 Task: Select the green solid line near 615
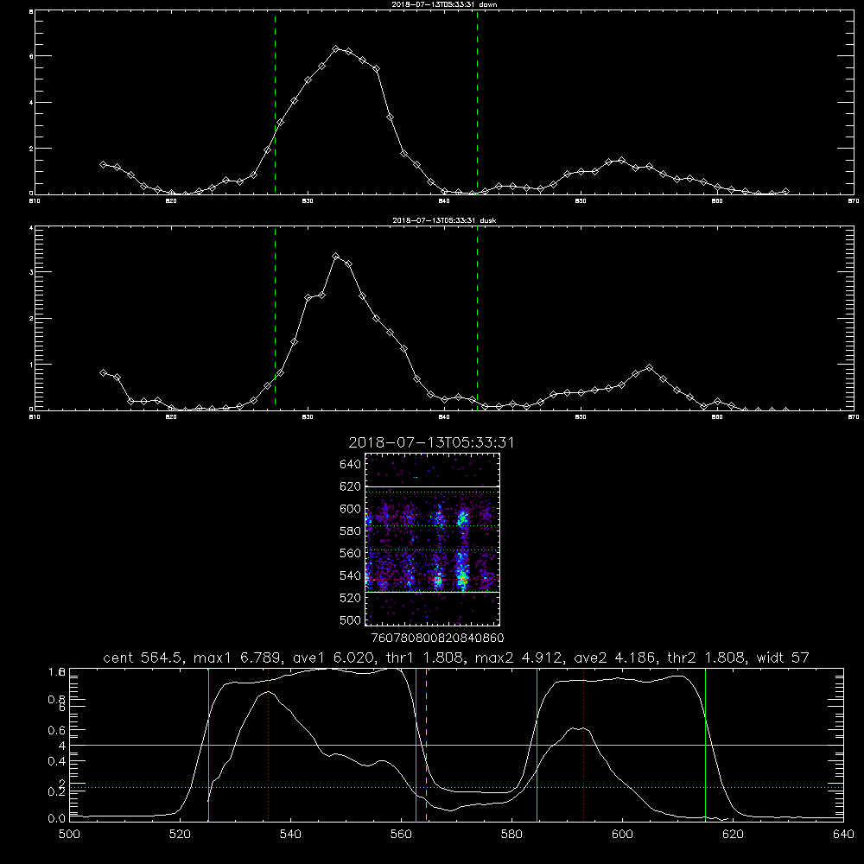(705, 745)
